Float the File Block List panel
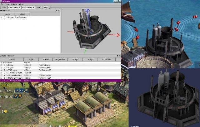Image resolution: width=200 pixels, height=127 pixels. pos(57,11)
